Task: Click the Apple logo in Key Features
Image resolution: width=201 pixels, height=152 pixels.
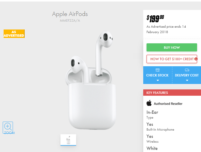Action: tap(149, 103)
